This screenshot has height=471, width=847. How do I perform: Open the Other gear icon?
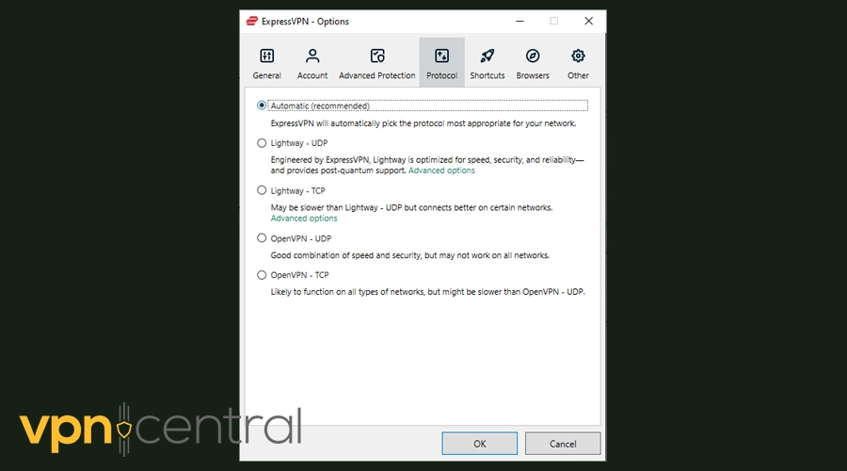click(578, 57)
